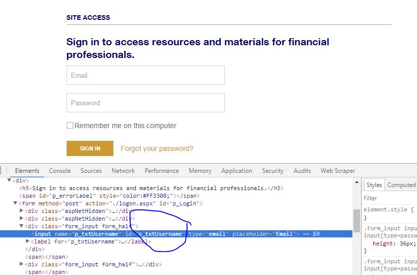This screenshot has height=275, width=417.
Task: Go to the Performance tab
Action: pyautogui.click(x=162, y=171)
